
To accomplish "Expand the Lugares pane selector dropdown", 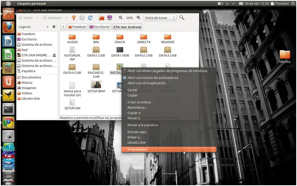I will click(x=48, y=27).
